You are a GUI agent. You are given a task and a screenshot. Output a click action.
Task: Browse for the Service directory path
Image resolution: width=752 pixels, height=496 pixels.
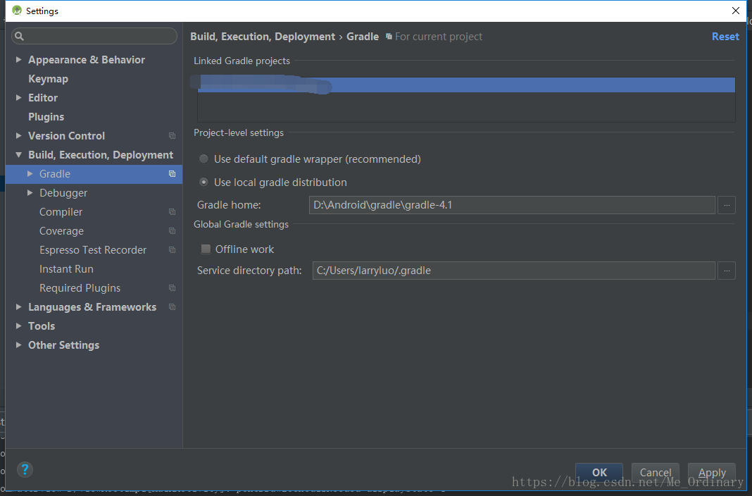click(x=727, y=271)
